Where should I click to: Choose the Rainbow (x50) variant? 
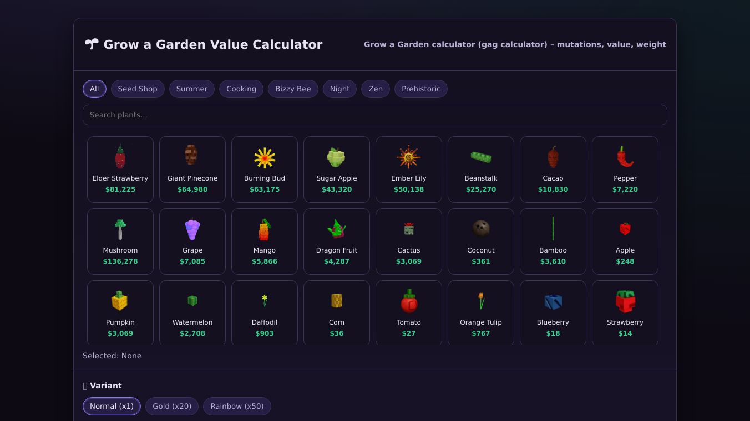point(237,406)
